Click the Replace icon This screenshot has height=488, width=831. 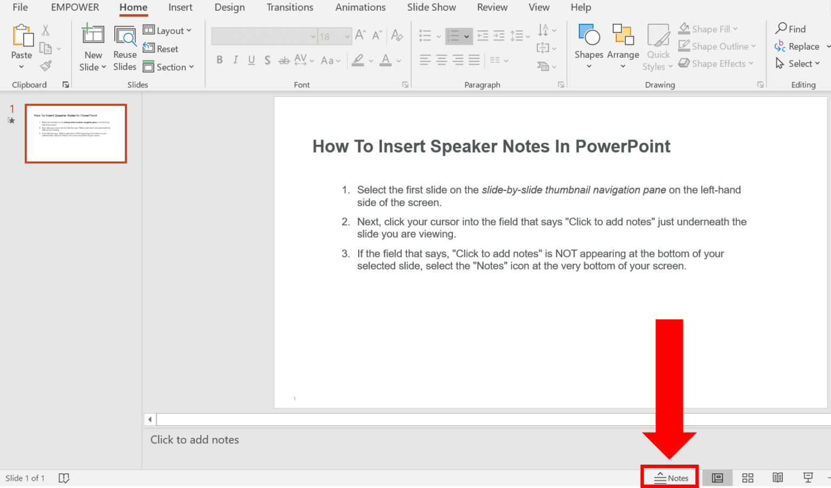(x=800, y=46)
